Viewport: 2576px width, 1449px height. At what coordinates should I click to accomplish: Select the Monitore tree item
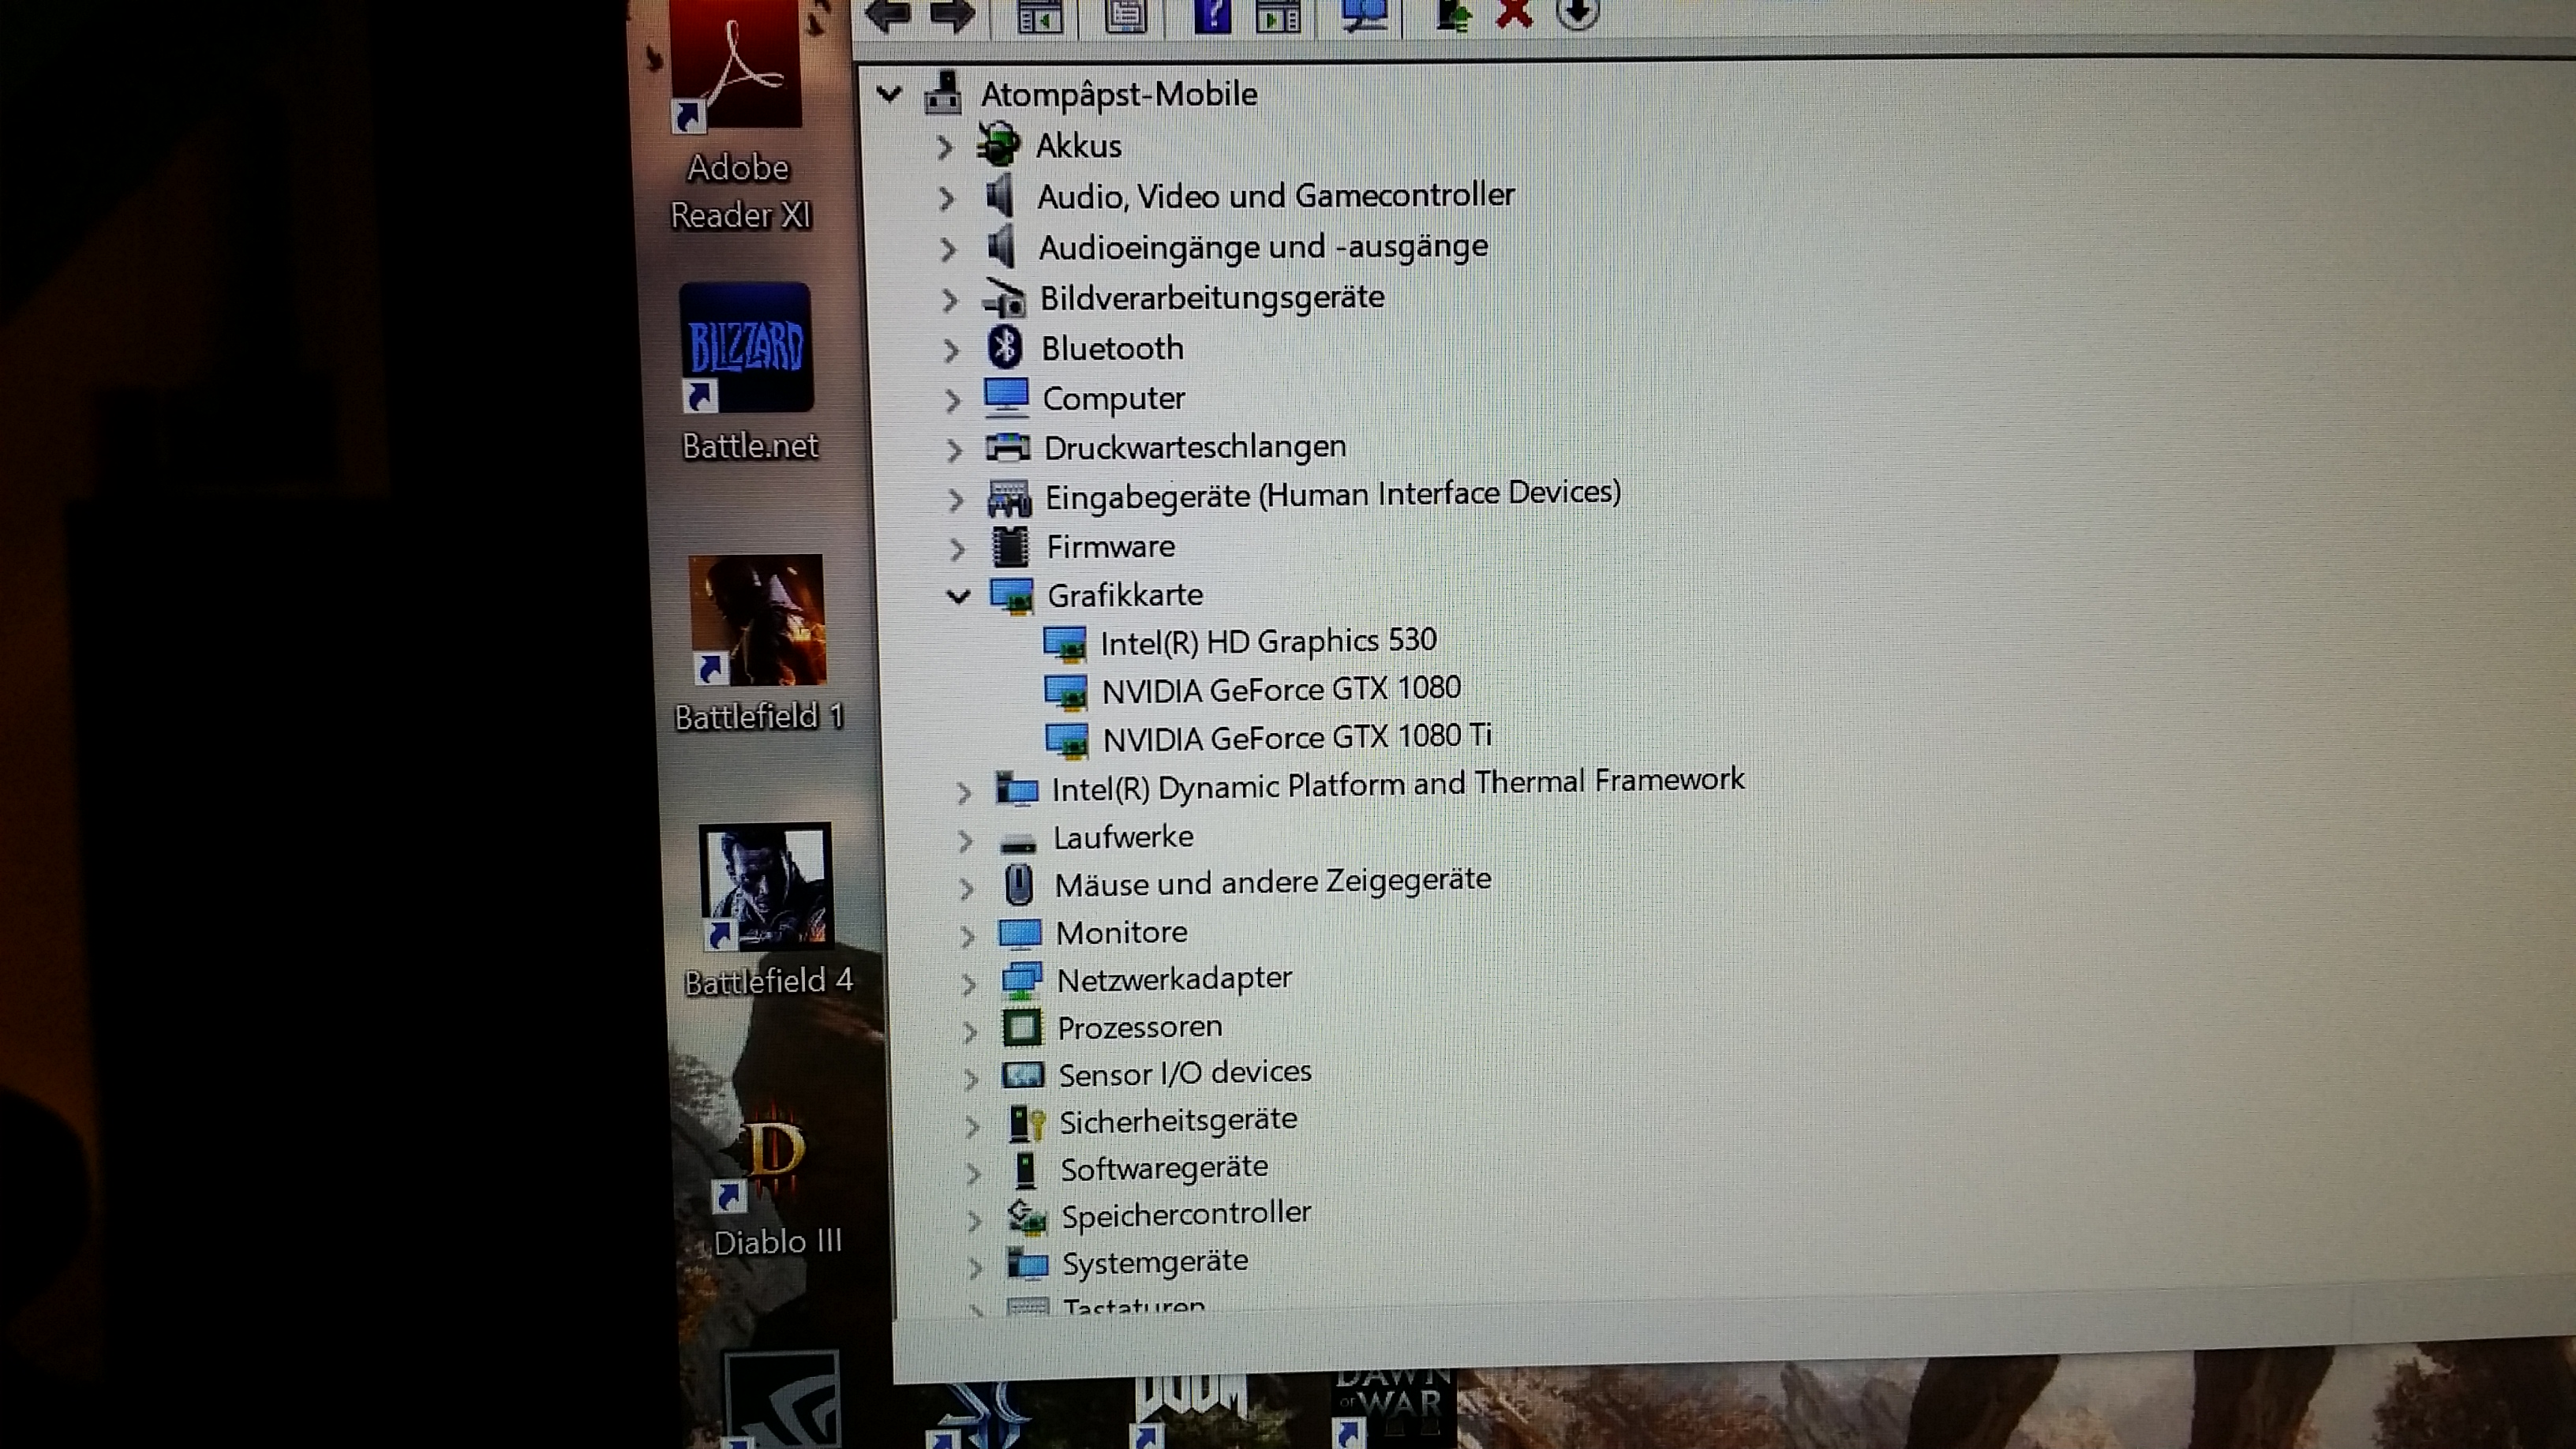(1121, 933)
